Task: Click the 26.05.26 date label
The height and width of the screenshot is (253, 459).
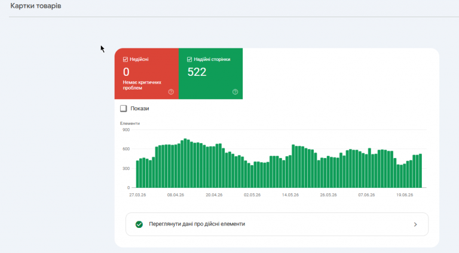Action: pyautogui.click(x=329, y=195)
